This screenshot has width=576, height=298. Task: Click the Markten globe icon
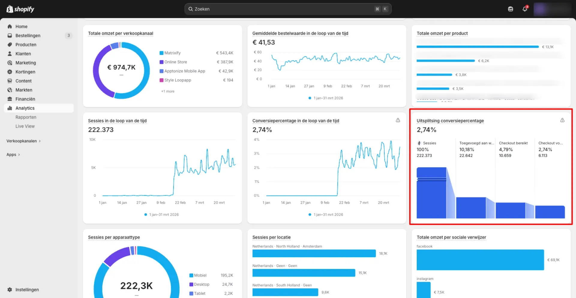pyautogui.click(x=10, y=90)
